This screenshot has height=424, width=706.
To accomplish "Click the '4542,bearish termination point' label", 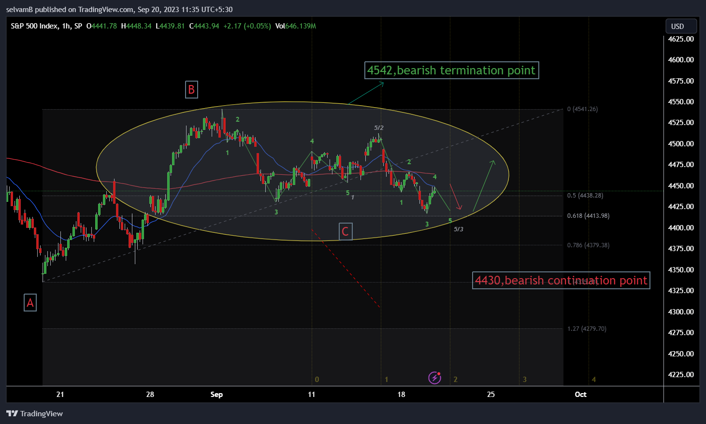I will click(x=451, y=71).
